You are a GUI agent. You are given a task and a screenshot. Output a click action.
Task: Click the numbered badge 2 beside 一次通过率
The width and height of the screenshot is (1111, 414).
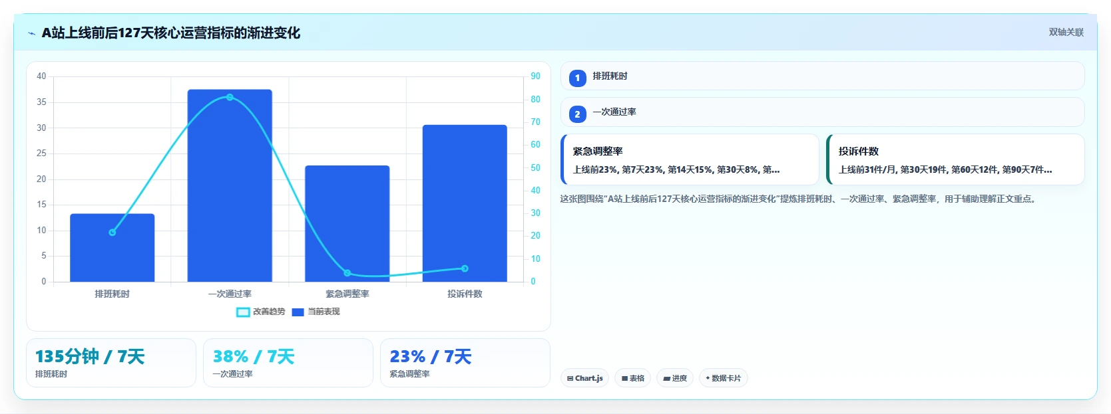click(577, 114)
